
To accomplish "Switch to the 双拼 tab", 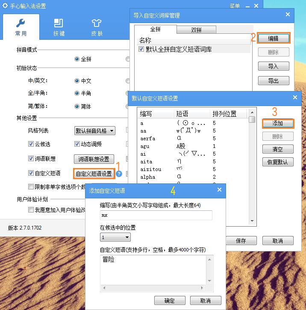I will pos(196,30).
